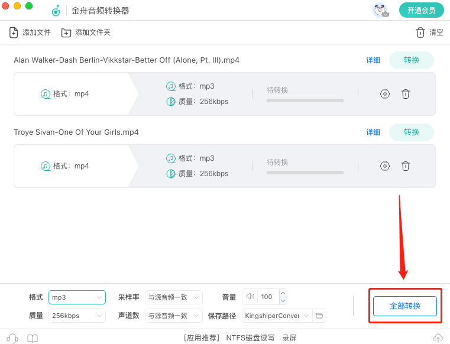Image resolution: width=450 pixels, height=344 pixels.
Task: Click the 添加文件 add file icon
Action: [x=14, y=33]
